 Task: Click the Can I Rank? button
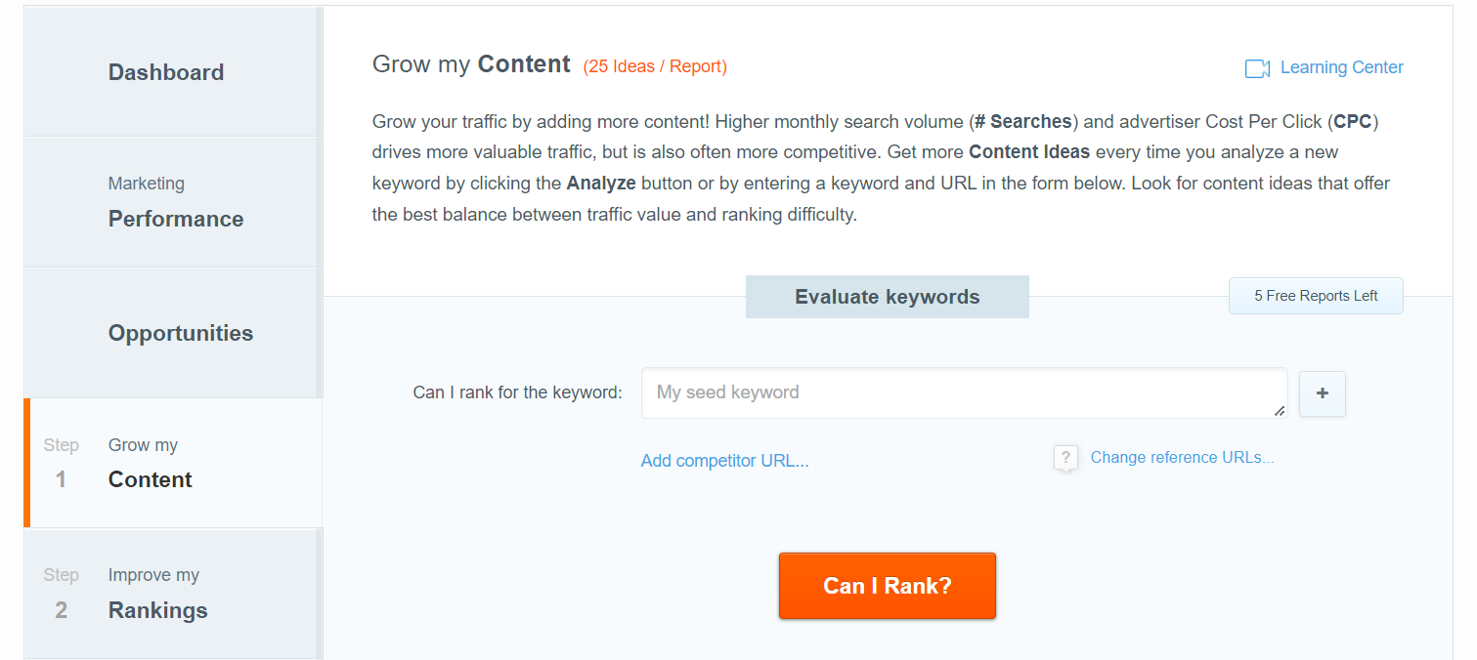click(888, 586)
